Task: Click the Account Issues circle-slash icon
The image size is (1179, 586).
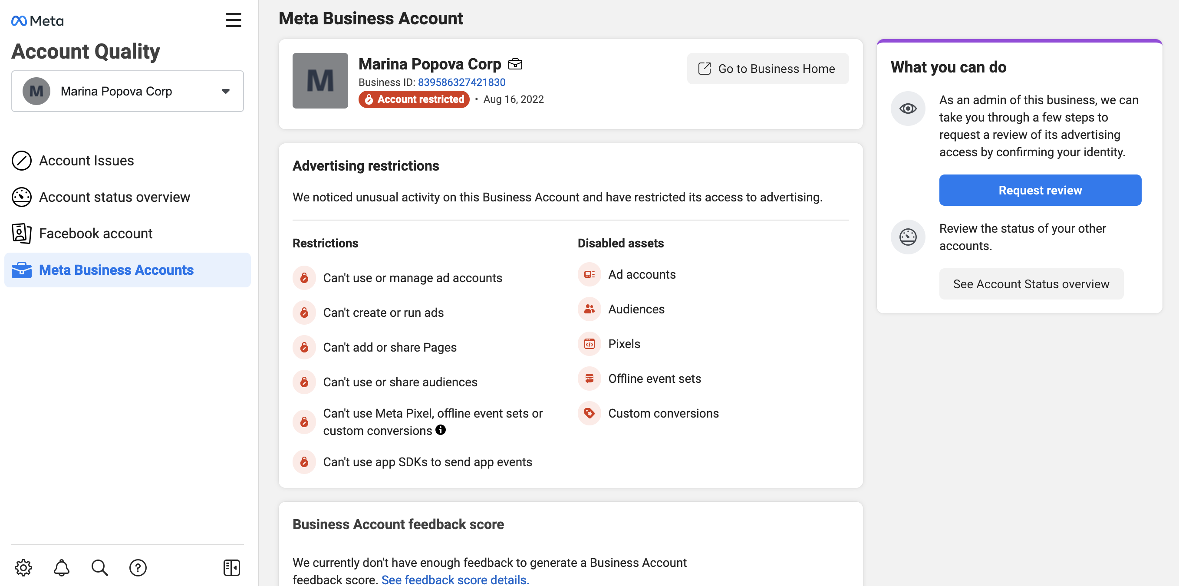Action: point(22,161)
